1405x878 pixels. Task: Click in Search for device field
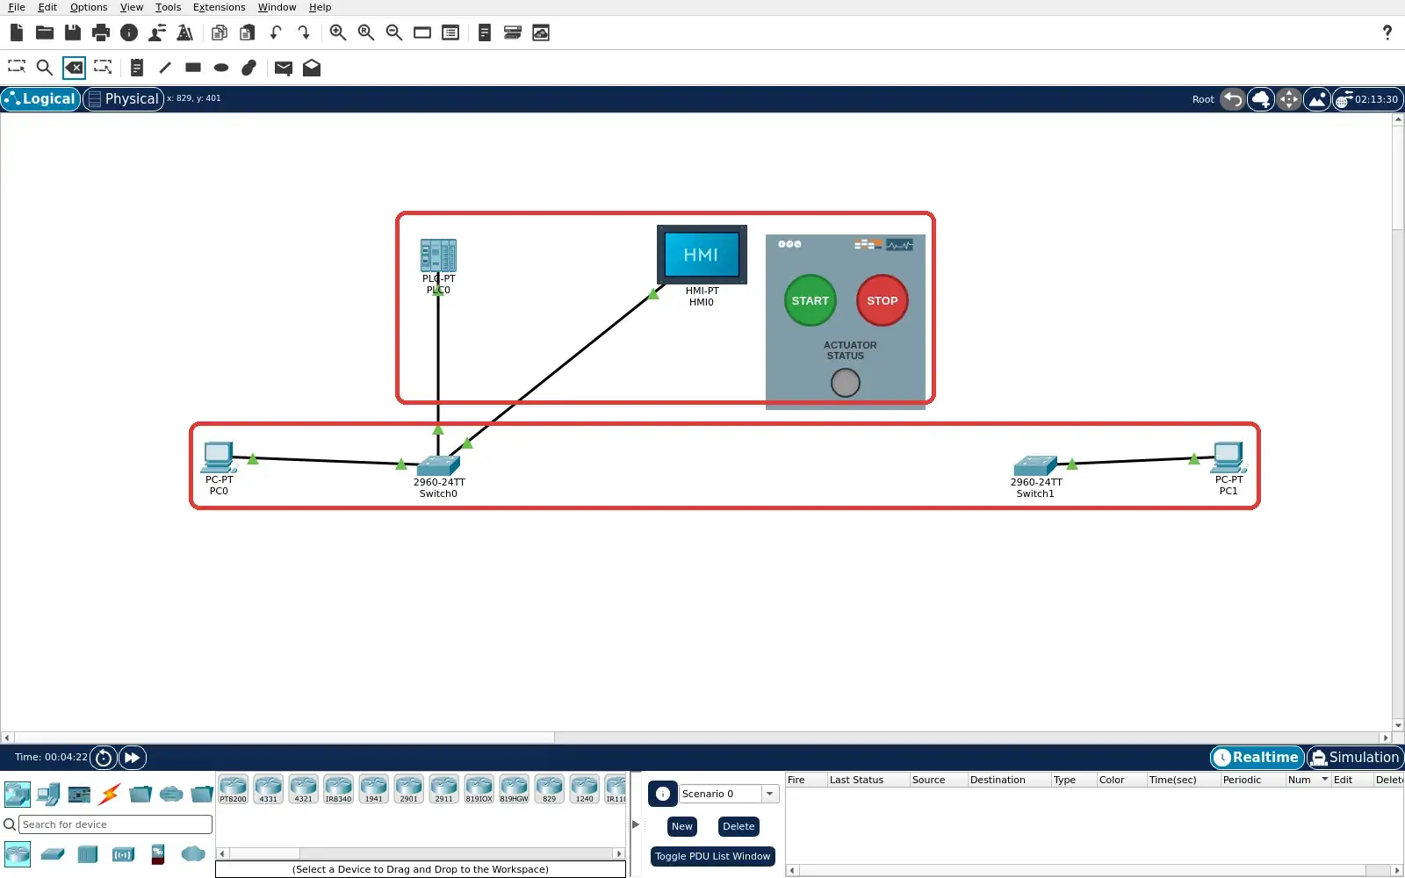pyautogui.click(x=115, y=824)
